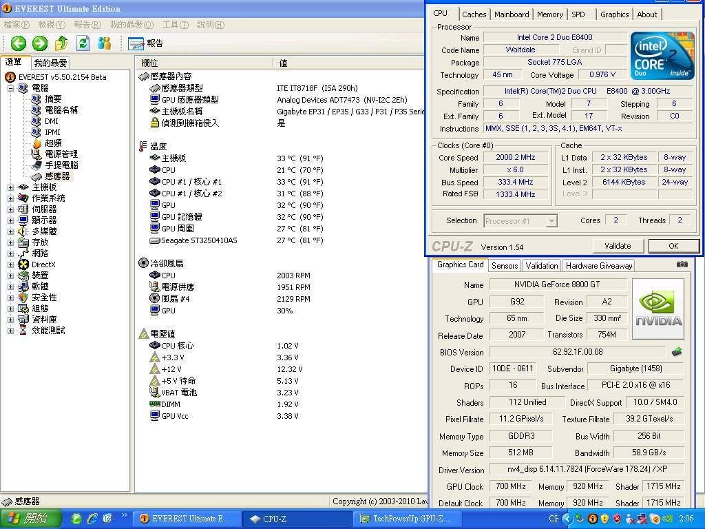Select the 效能測試 hourglass icon in the tree
This screenshot has width=705, height=529.
click(23, 331)
